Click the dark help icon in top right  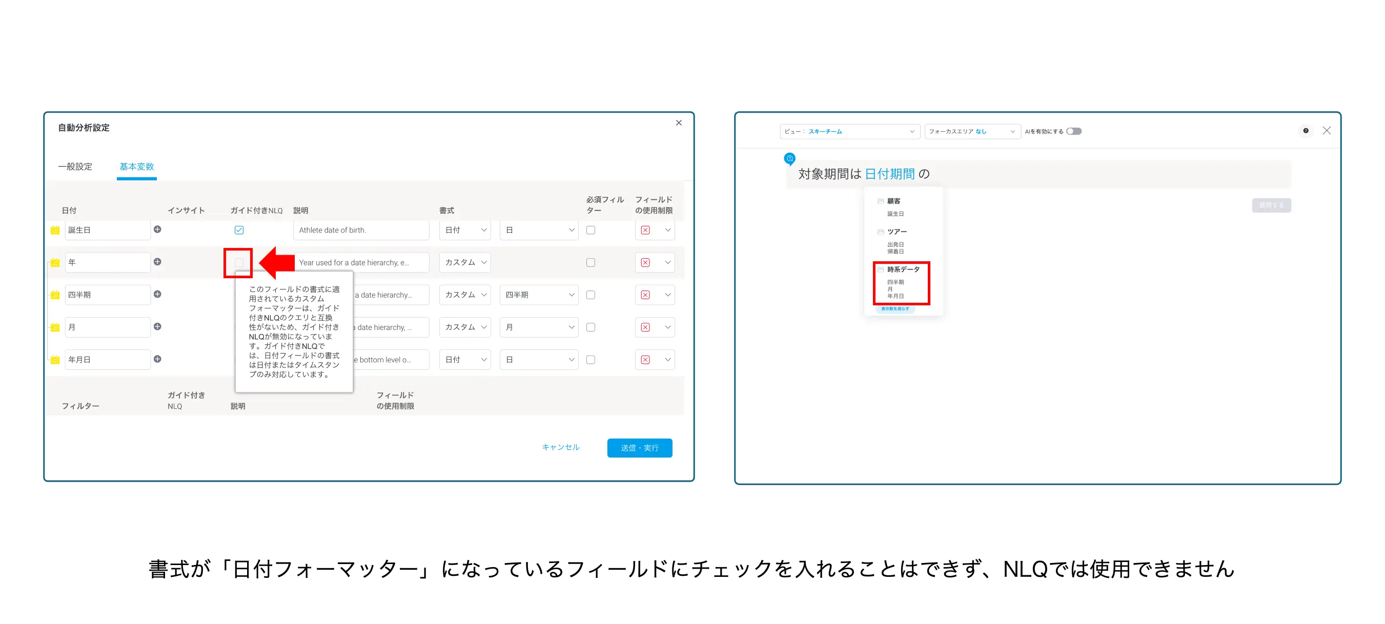click(x=1306, y=131)
